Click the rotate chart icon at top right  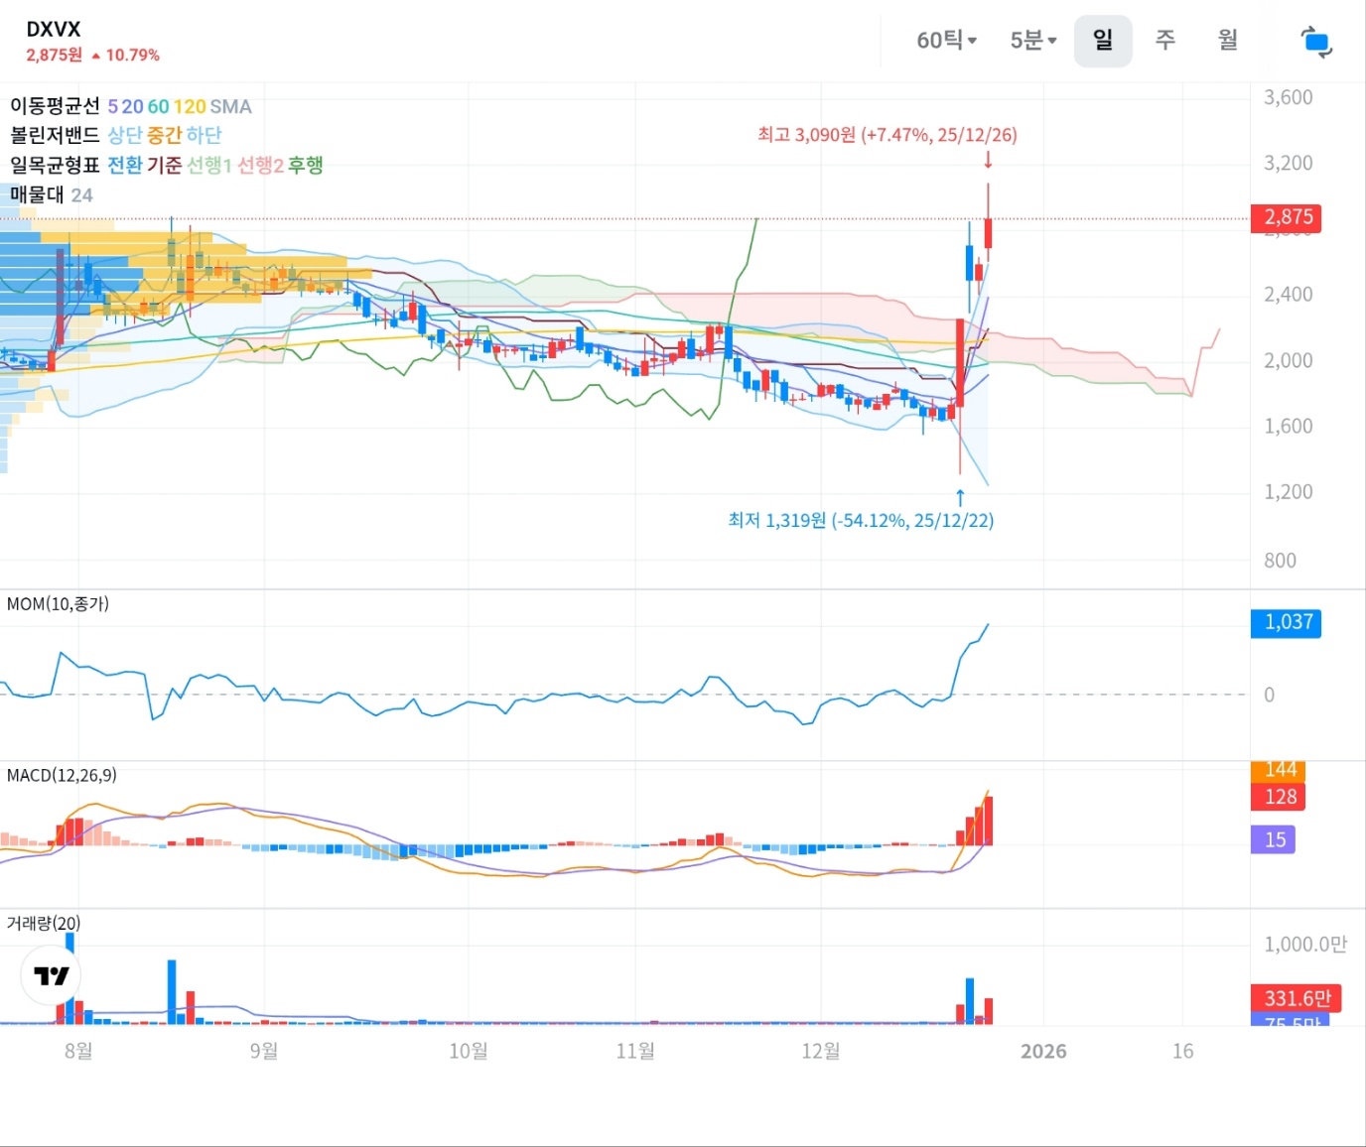(1315, 42)
